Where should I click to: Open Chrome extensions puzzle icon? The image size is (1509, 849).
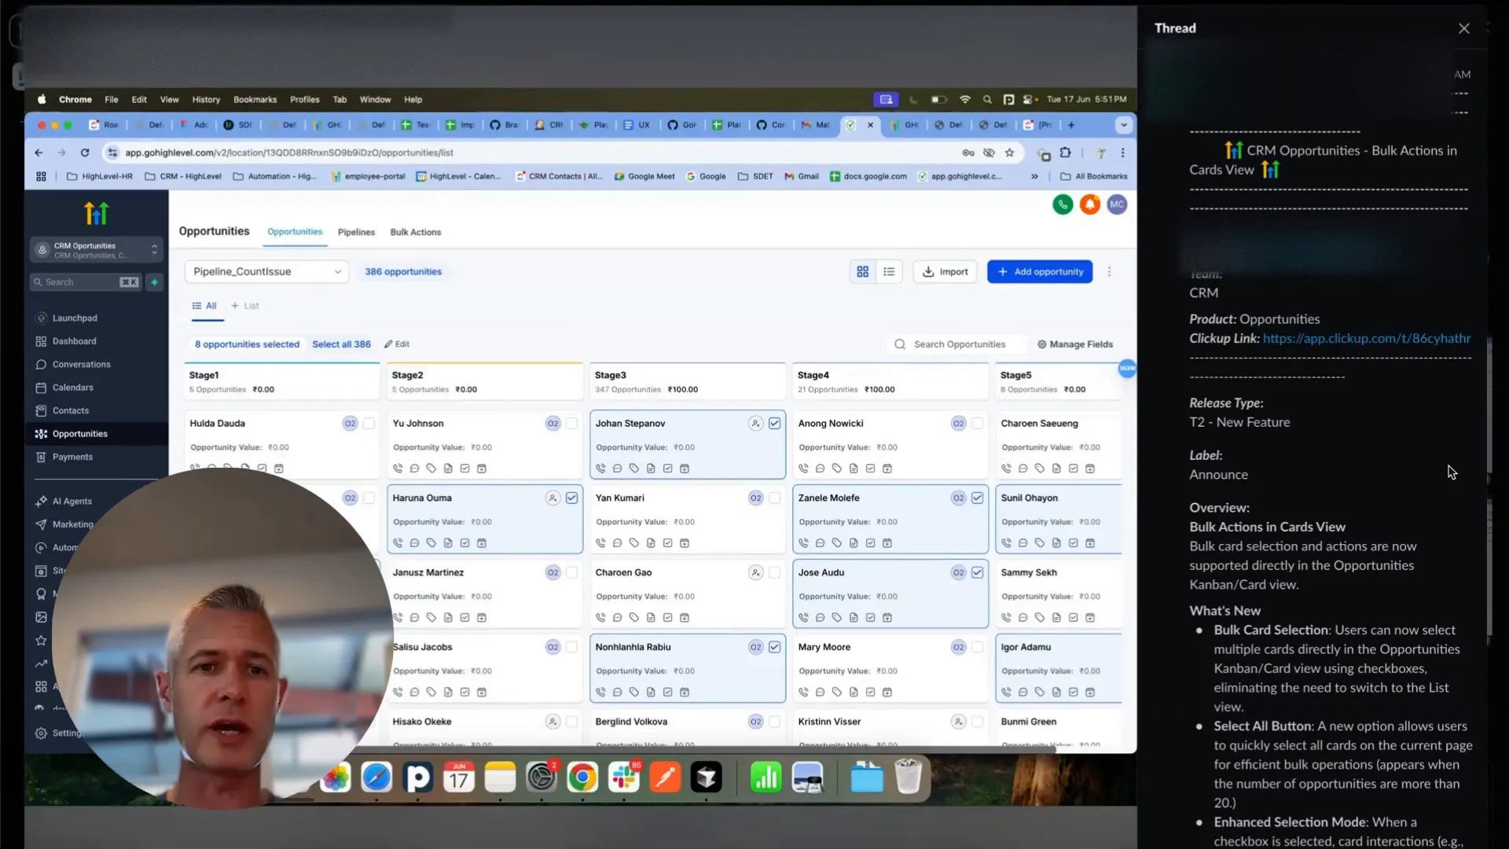coord(1066,153)
